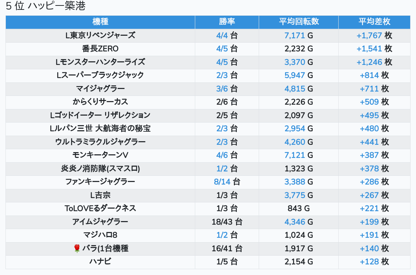Click win rate 18/43 台 value
416x275 pixels.
point(227,222)
